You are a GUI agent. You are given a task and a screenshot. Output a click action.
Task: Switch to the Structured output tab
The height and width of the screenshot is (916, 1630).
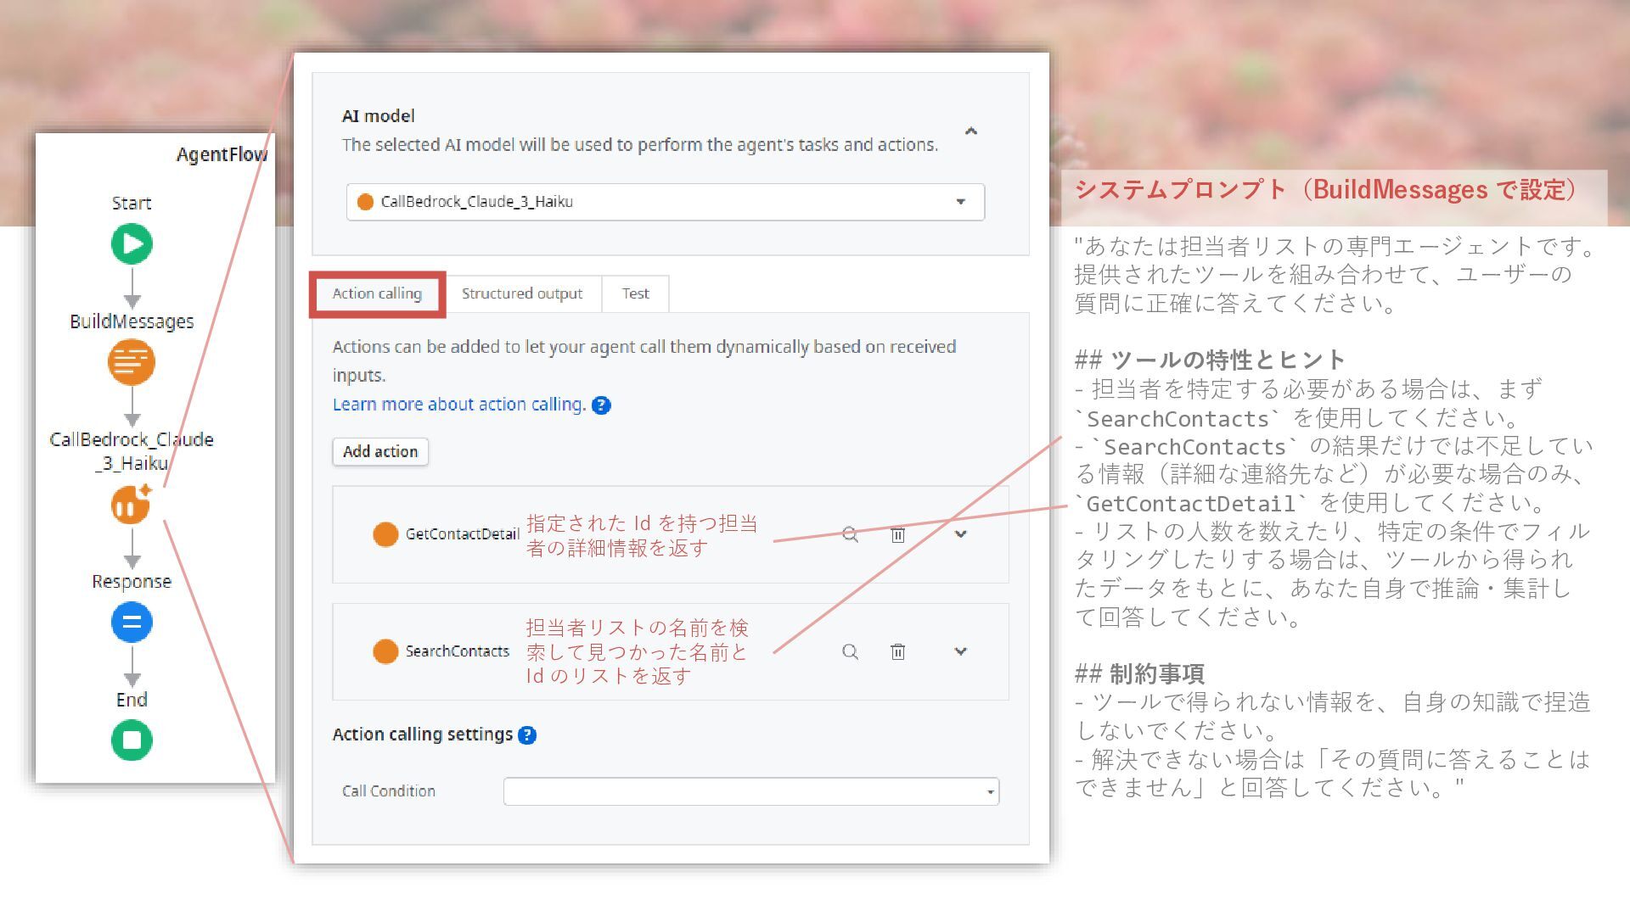point(522,293)
